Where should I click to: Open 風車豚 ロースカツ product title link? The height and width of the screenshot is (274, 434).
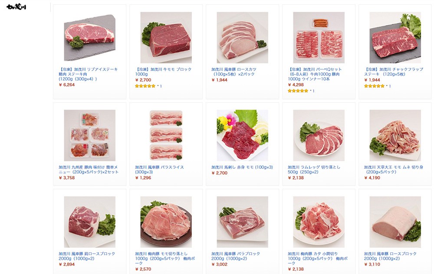(x=234, y=72)
